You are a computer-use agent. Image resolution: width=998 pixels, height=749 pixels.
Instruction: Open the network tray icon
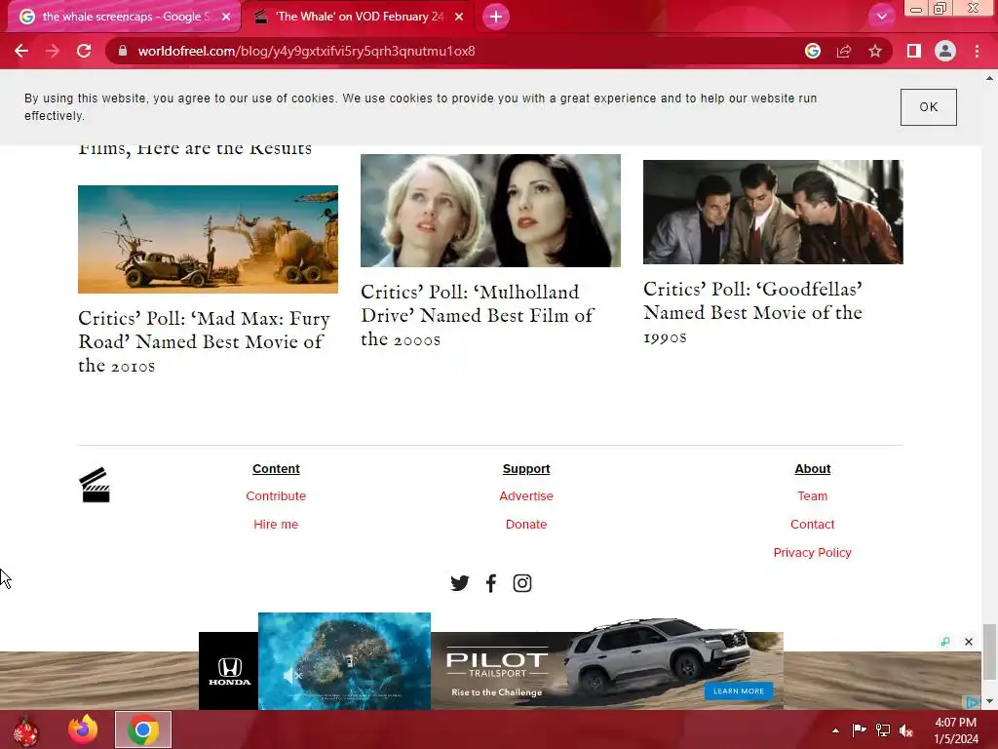tap(883, 730)
